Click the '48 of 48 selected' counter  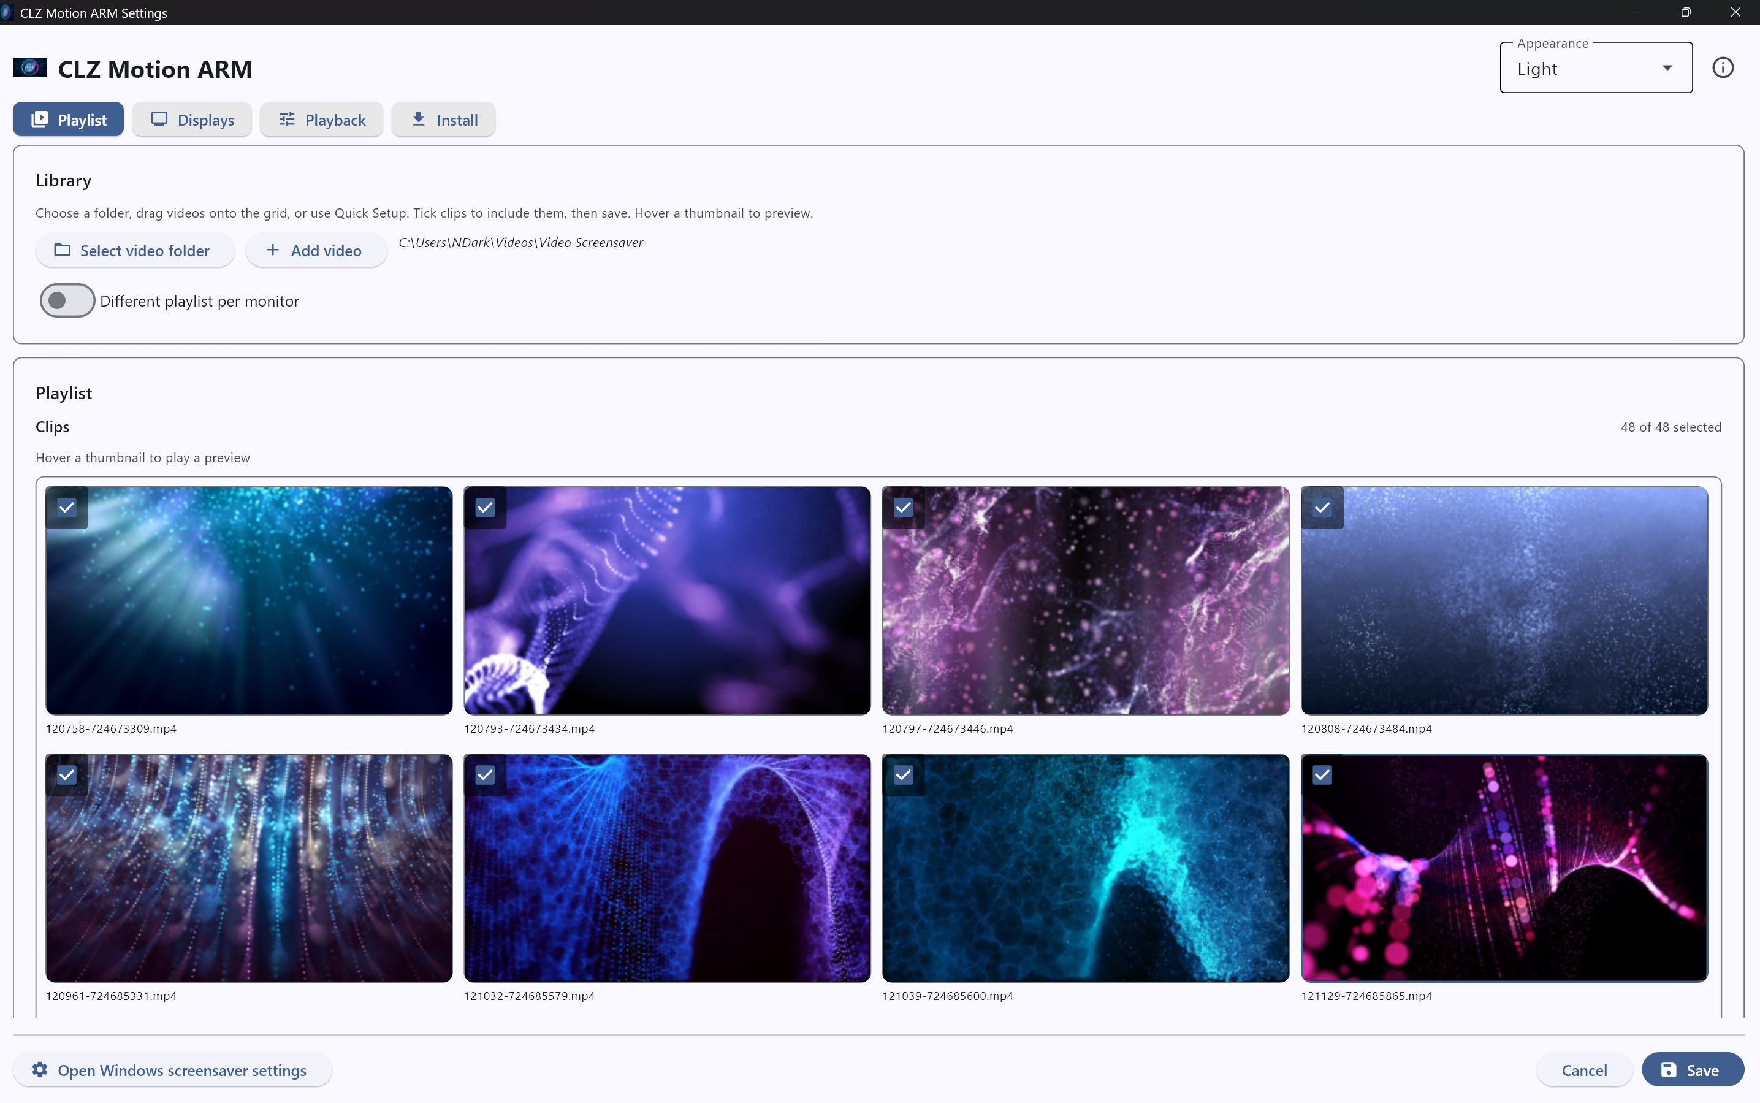coord(1670,427)
